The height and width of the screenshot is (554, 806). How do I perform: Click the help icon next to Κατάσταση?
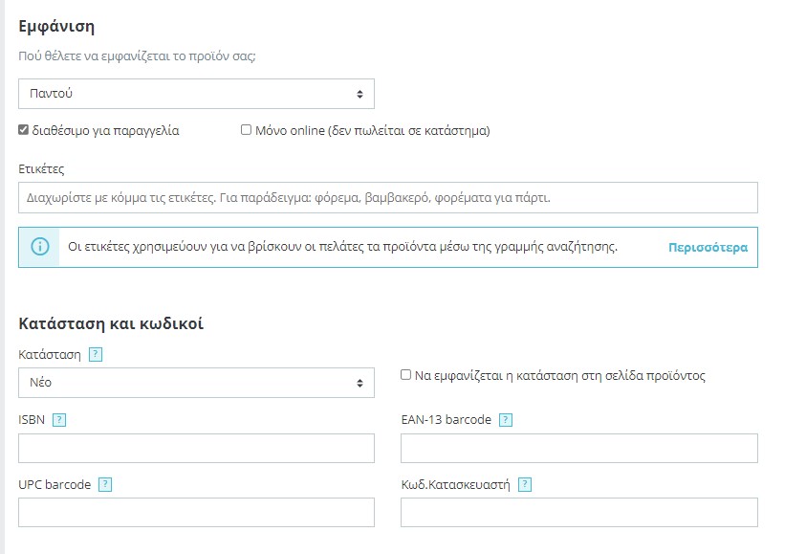tap(95, 354)
